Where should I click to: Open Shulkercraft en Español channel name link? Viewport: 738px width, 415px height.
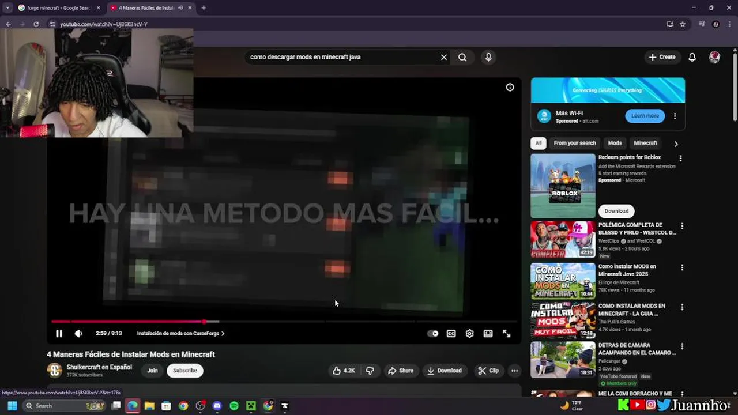(99, 367)
